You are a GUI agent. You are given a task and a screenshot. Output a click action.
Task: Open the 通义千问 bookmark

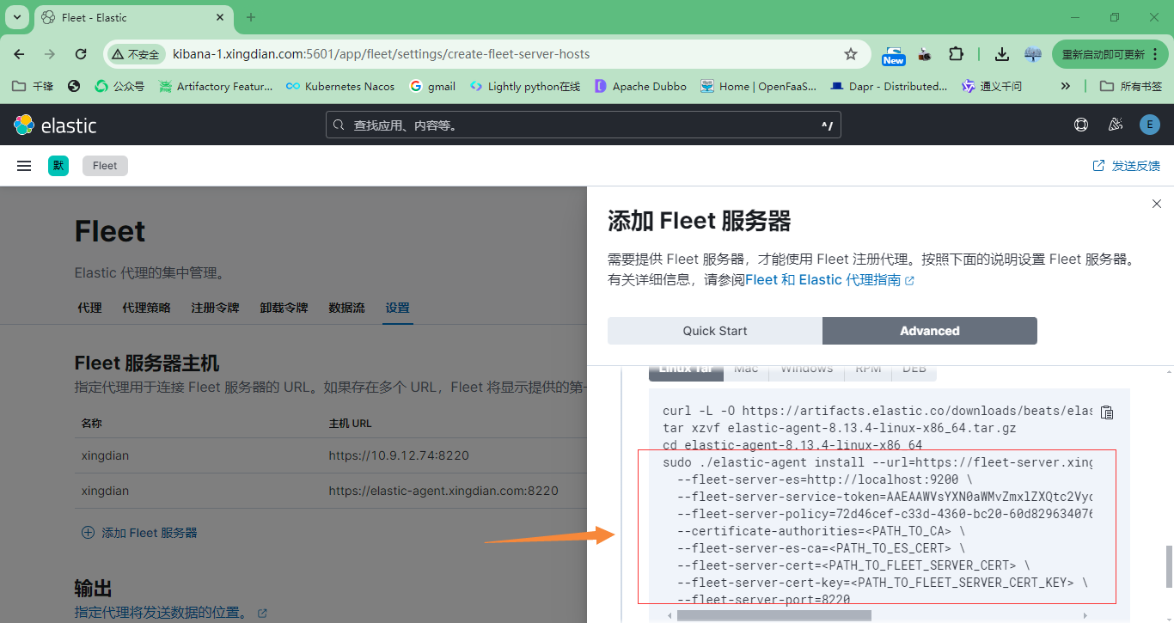pyautogui.click(x=992, y=86)
